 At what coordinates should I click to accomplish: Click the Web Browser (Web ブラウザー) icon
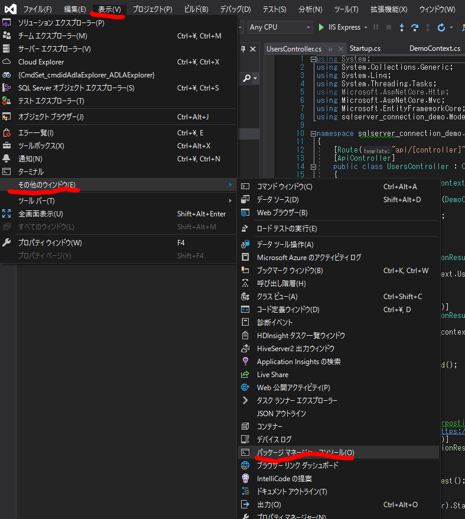[245, 212]
